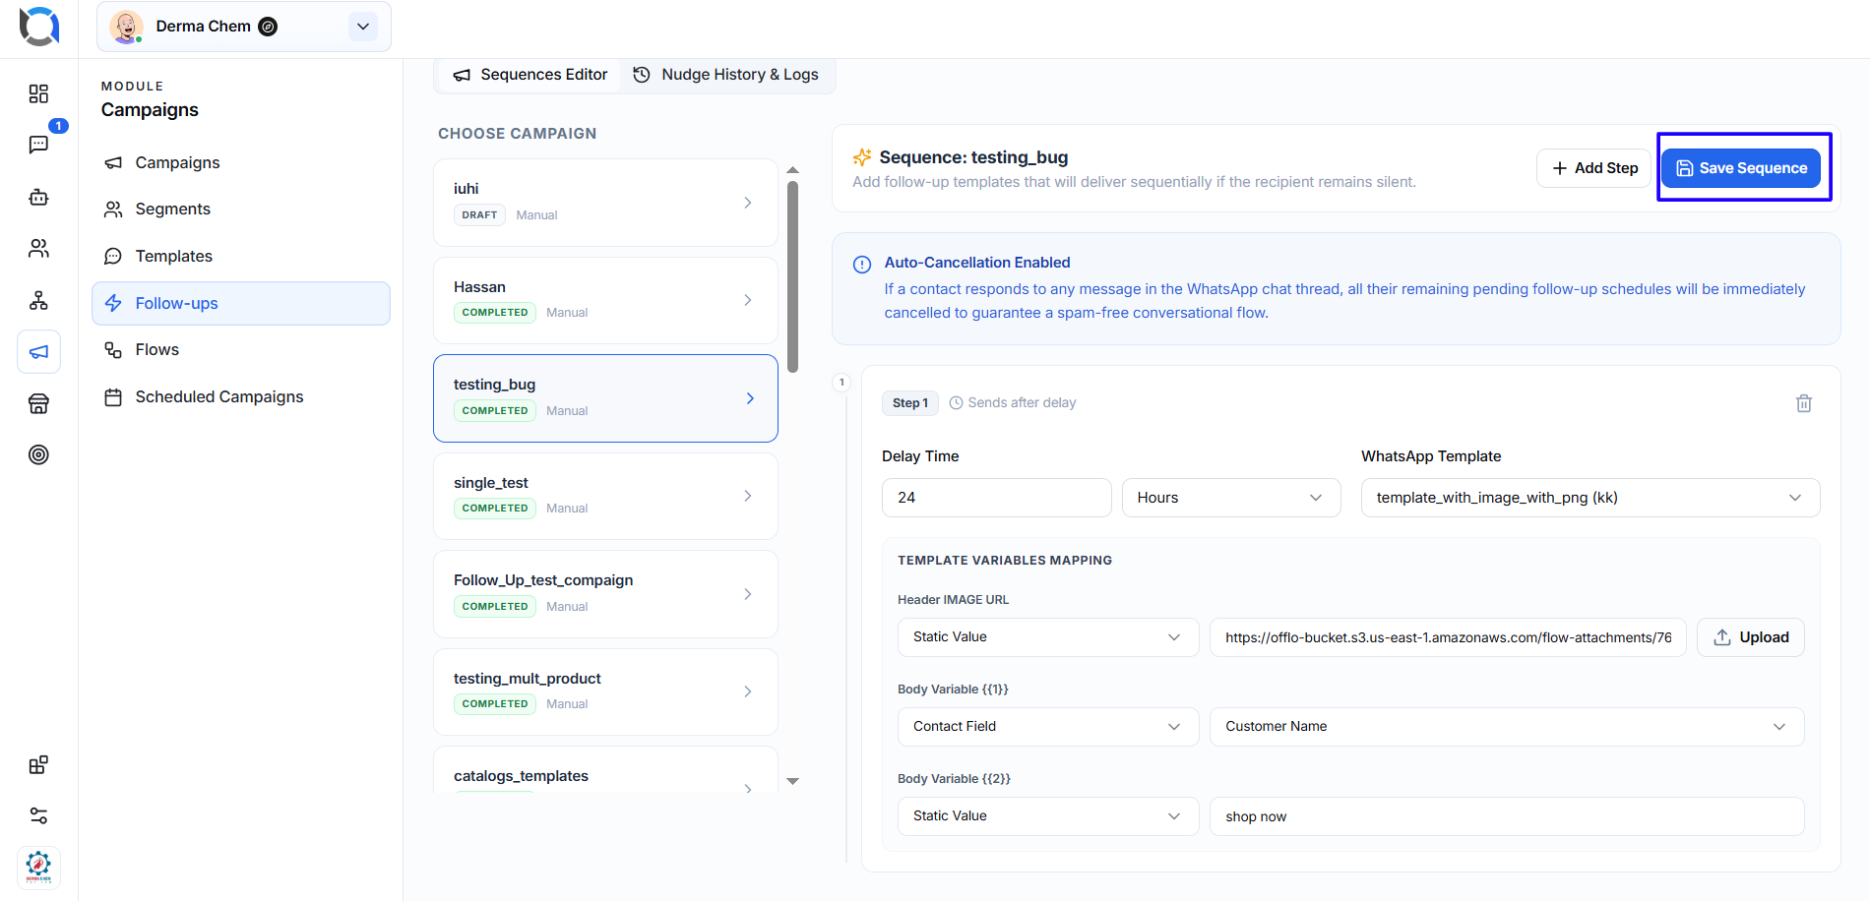Click the Derma Chem user avatar
This screenshot has height=901, width=1870.
coord(126,27)
